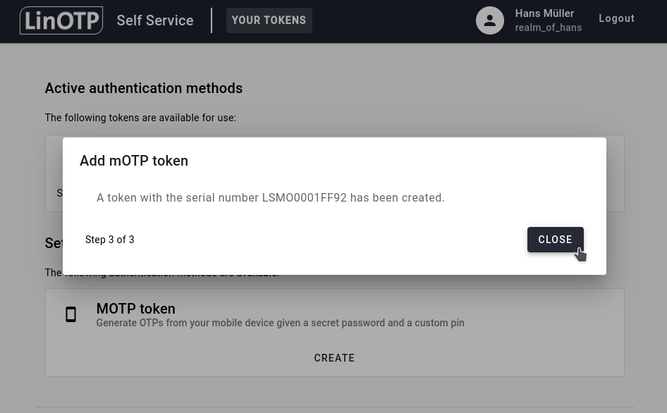Image resolution: width=667 pixels, height=413 pixels.
Task: Open the Your Tokens tab
Action: (x=269, y=20)
